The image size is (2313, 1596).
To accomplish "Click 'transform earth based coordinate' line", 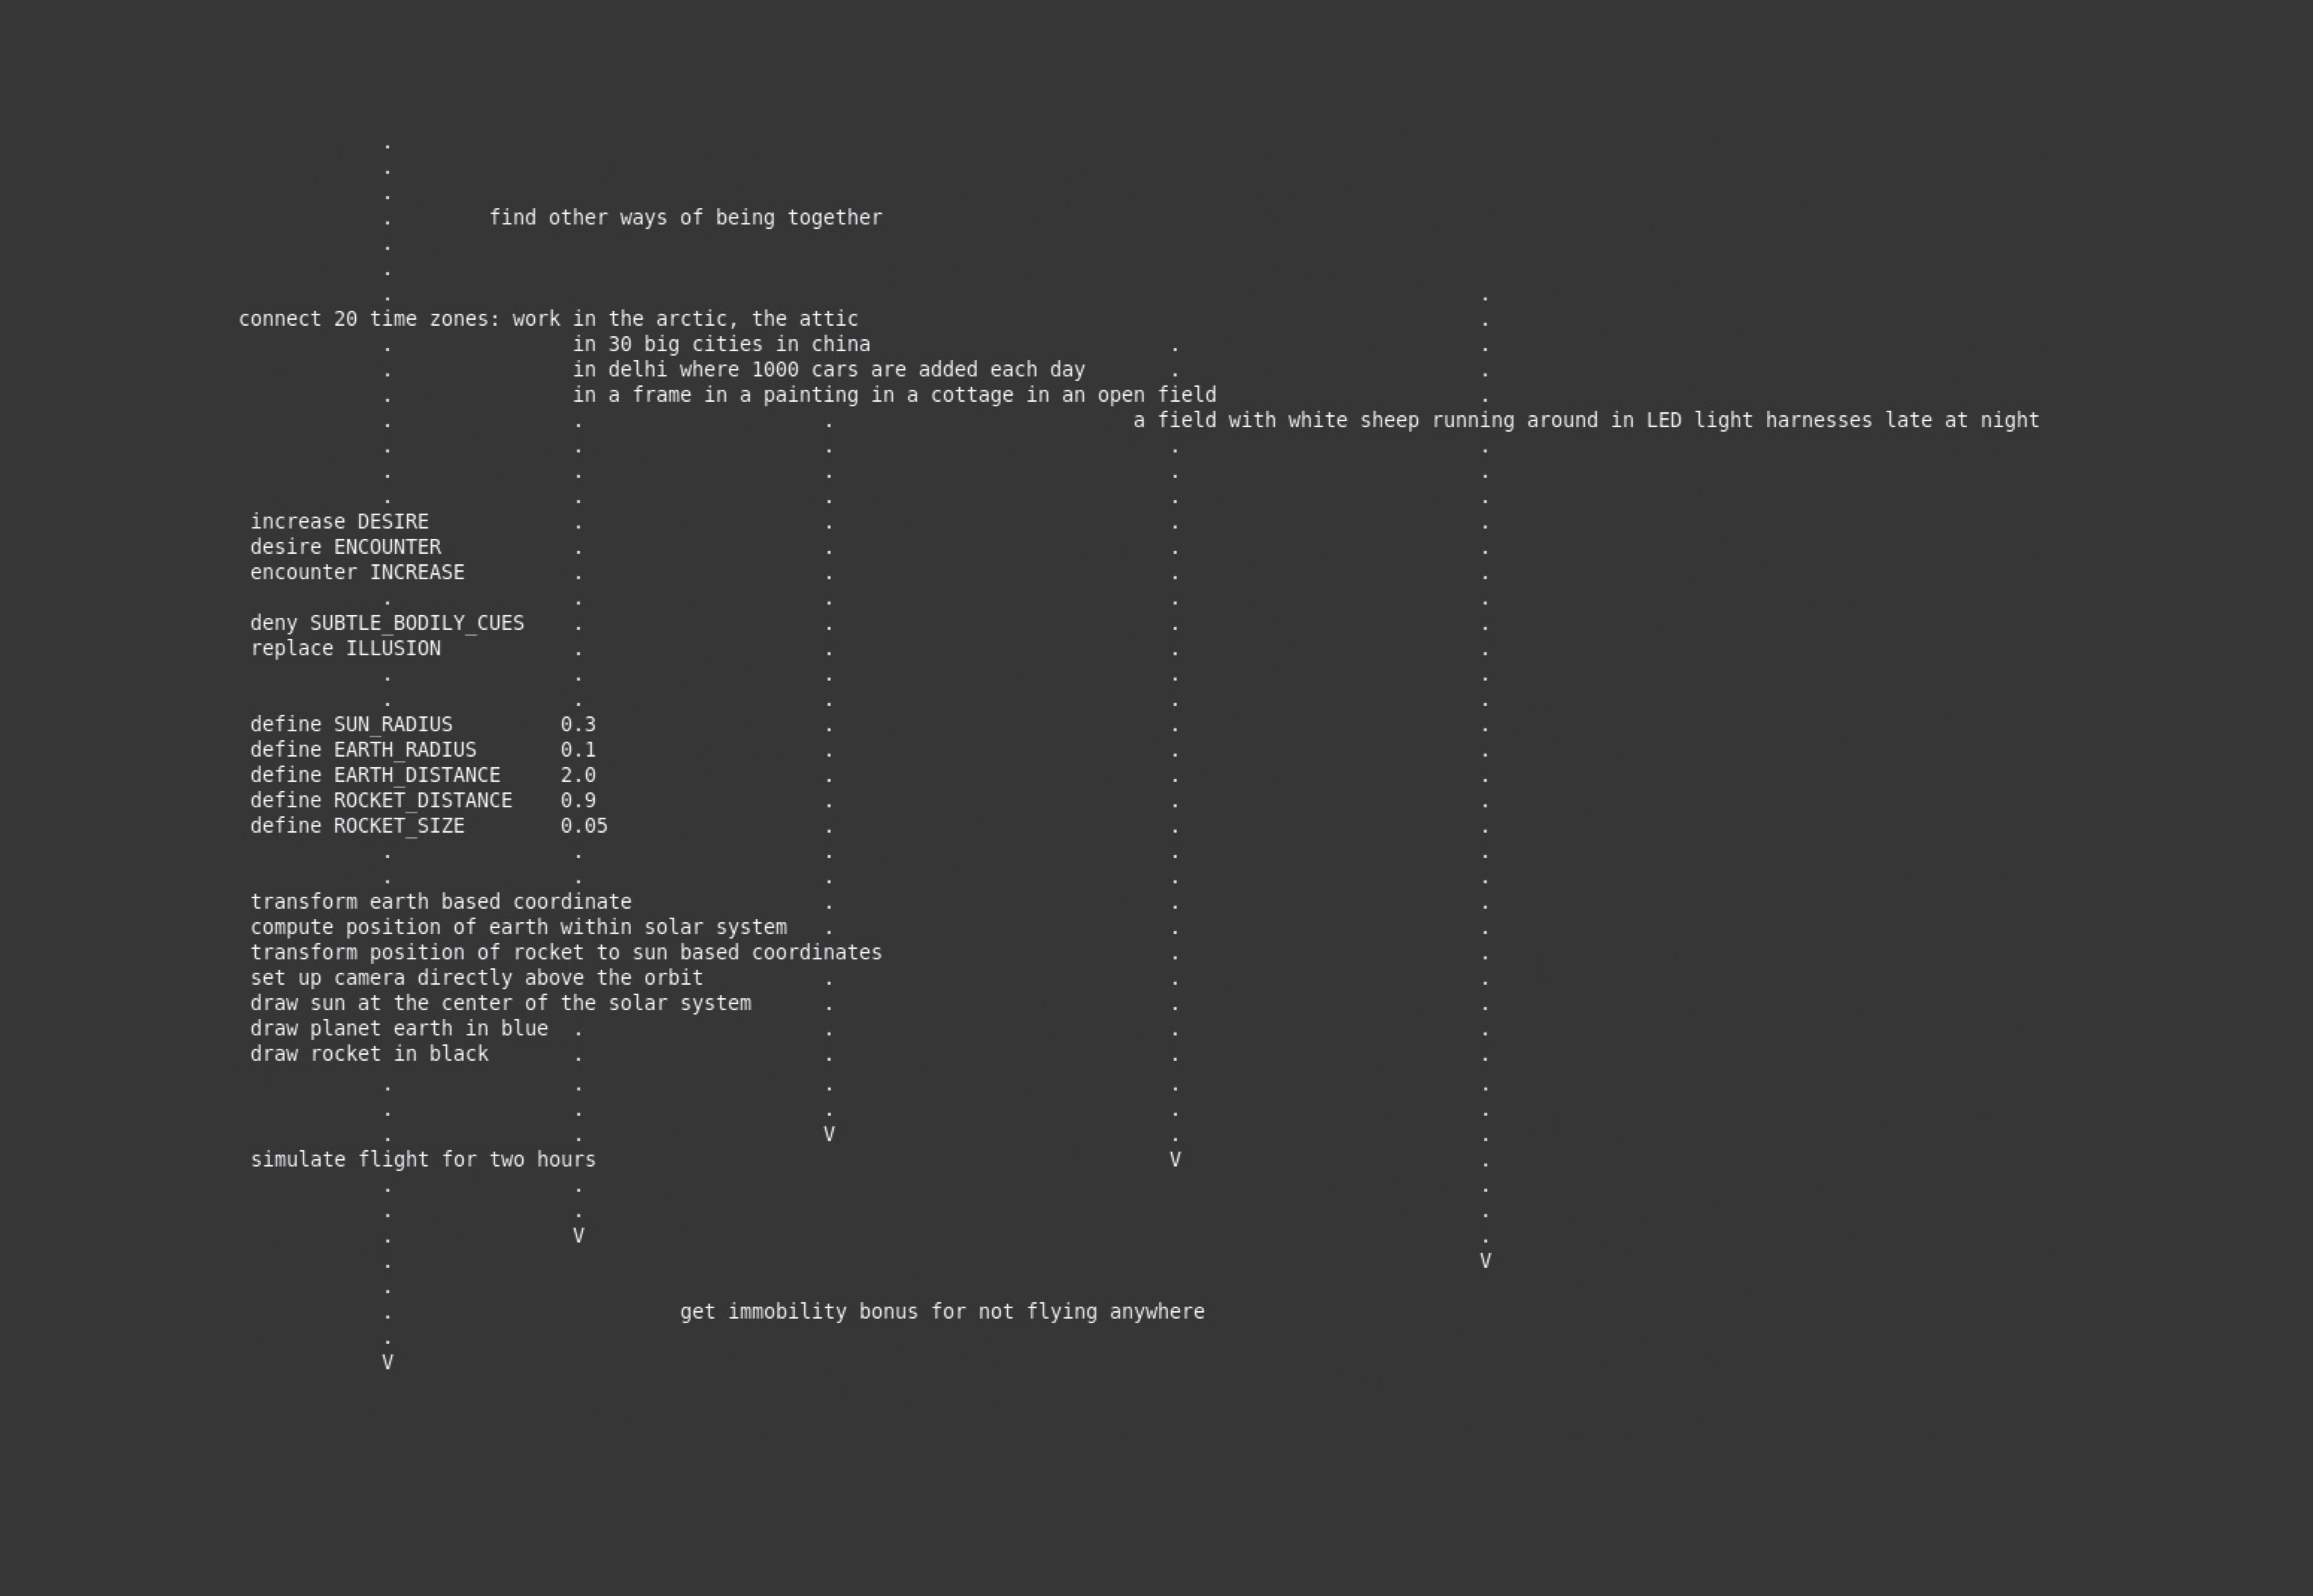I will [441, 902].
